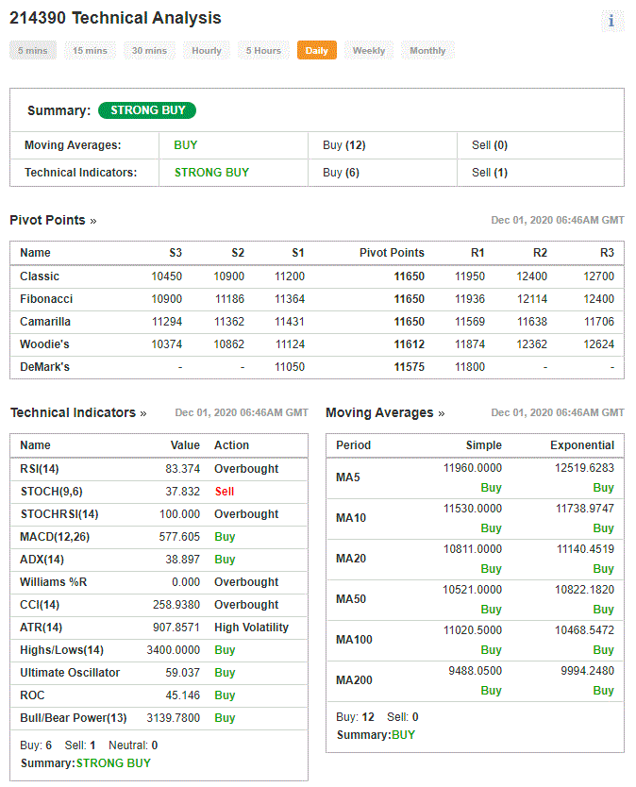Click the Sell (1) summary cell
Screen dimensions: 636x787
coord(490,173)
